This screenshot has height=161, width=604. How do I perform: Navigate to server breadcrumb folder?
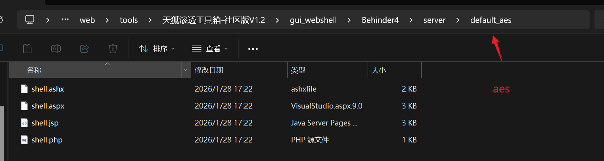[435, 20]
